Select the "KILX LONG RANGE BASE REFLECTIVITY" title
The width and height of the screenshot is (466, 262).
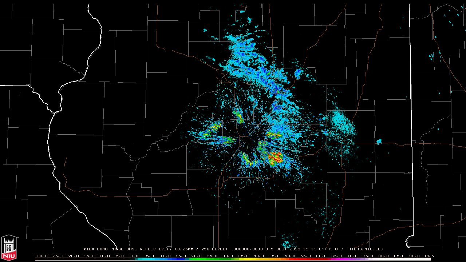[x=127, y=249]
